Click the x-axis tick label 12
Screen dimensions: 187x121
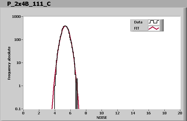(x=117, y=113)
